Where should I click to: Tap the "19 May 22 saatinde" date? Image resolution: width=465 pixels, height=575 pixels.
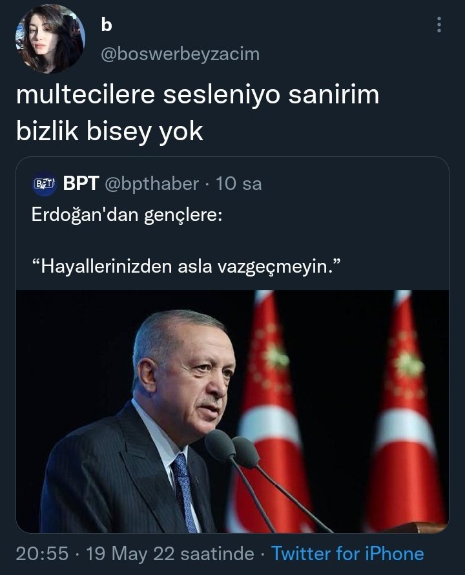[170, 554]
